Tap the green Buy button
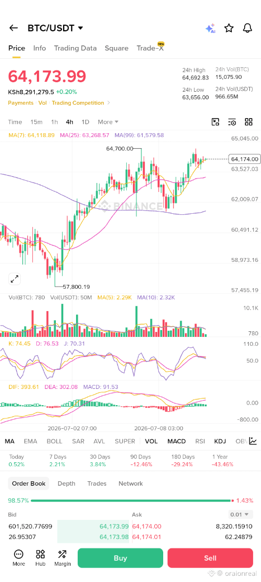The width and height of the screenshot is (261, 582). (120, 558)
